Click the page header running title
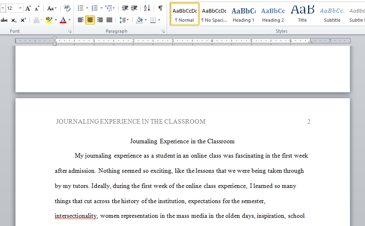This screenshot has height=226, width=365. click(x=131, y=122)
